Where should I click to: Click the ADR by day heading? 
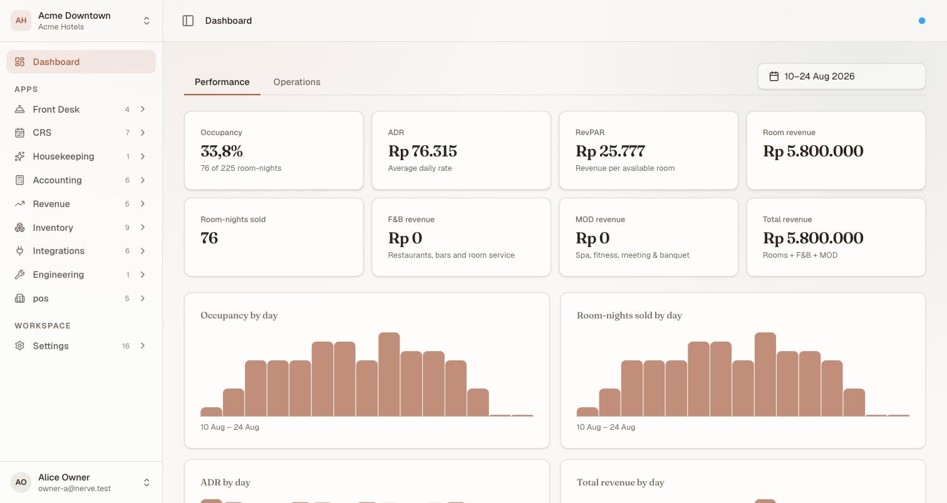225,482
